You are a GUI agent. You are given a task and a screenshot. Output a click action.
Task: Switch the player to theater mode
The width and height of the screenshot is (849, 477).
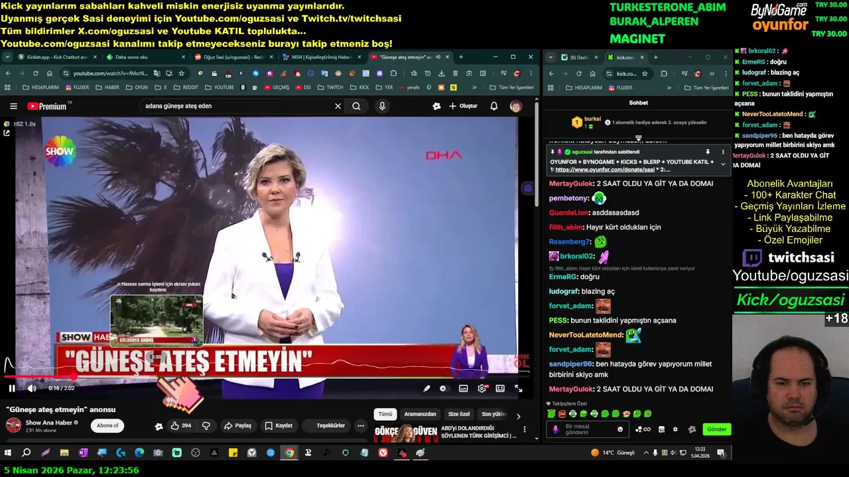pyautogui.click(x=500, y=388)
